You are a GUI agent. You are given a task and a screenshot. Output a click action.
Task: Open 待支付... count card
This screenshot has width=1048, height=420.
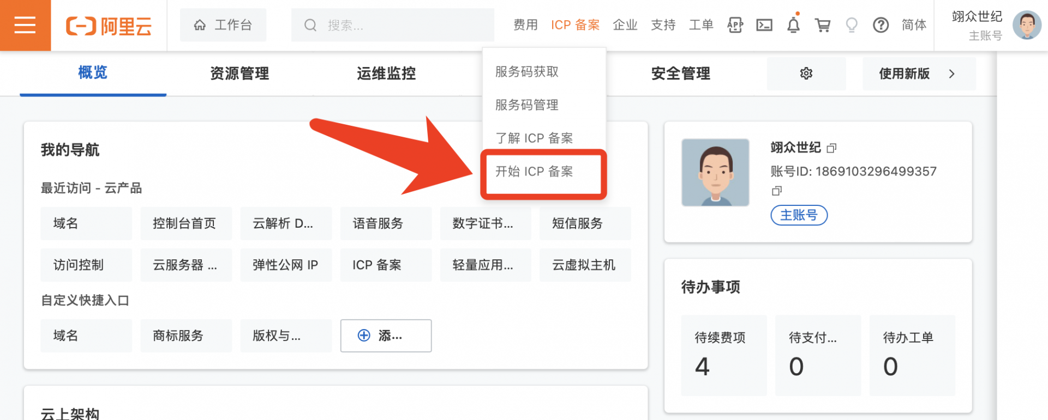(818, 355)
